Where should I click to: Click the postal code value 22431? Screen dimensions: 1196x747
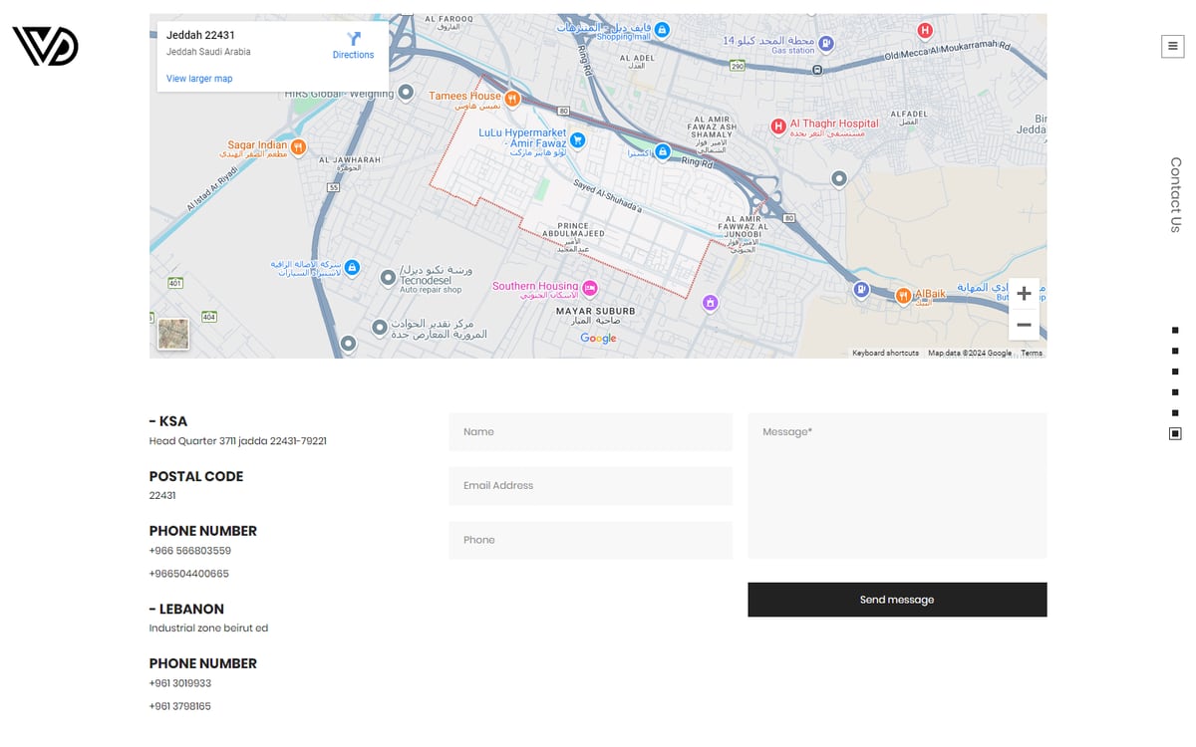[162, 495]
